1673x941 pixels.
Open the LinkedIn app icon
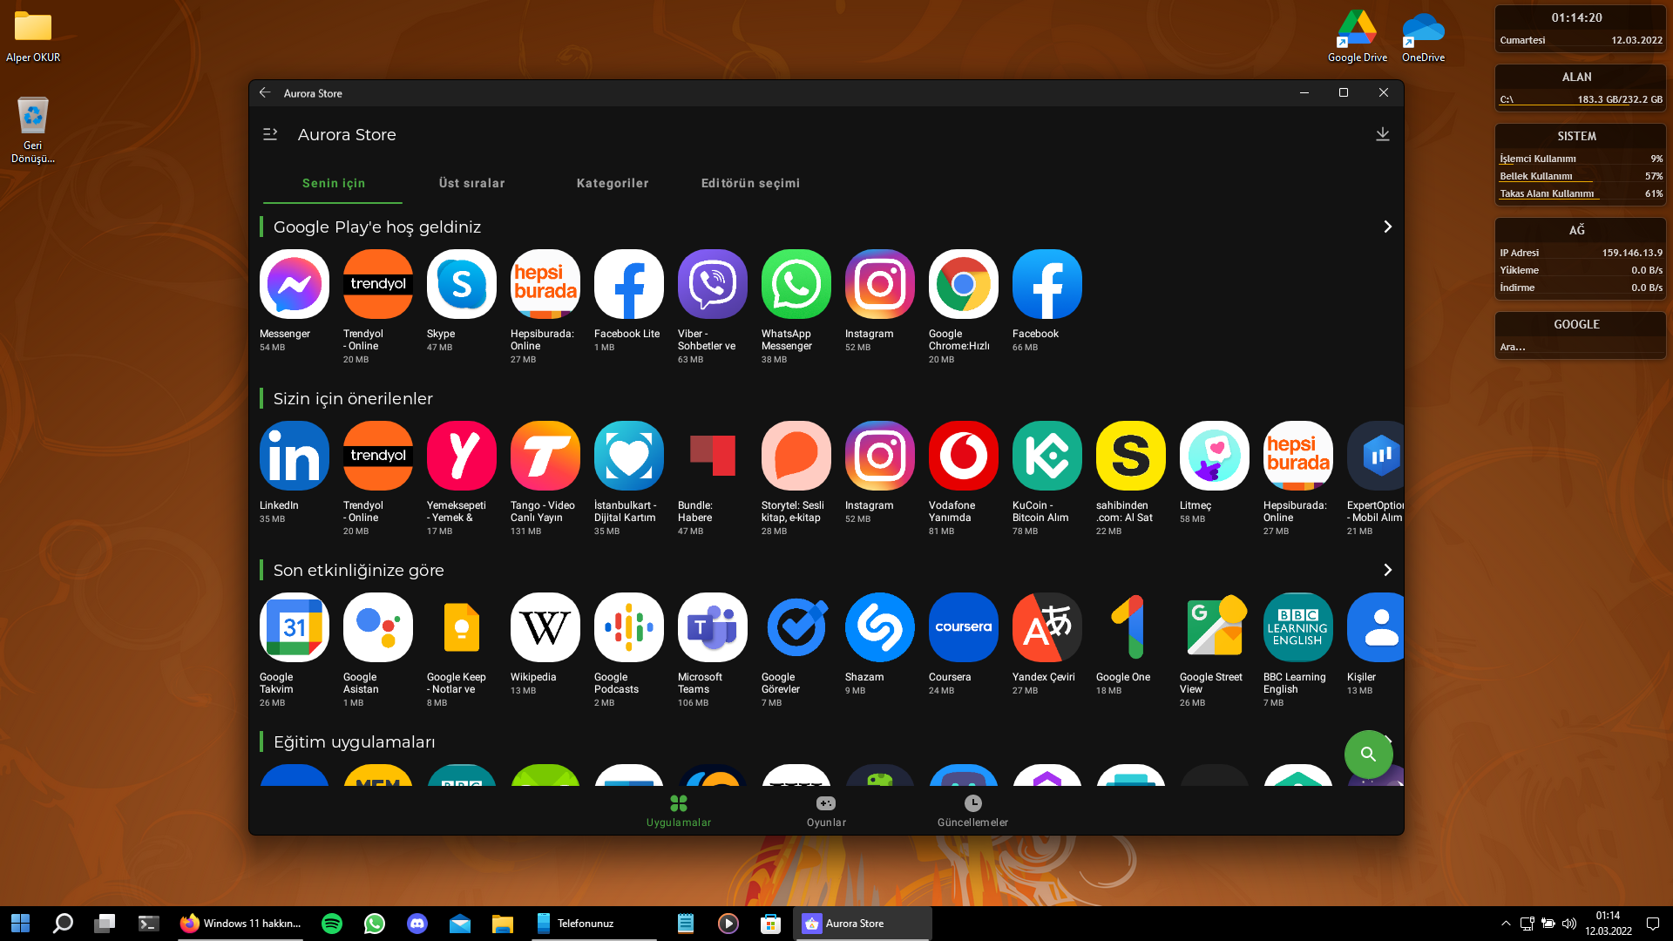point(294,456)
